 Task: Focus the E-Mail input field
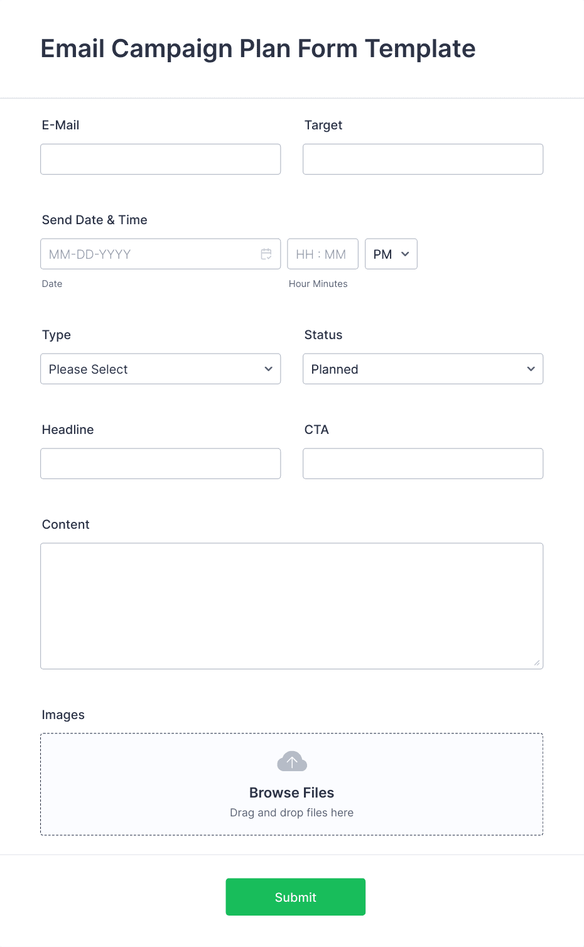161,159
